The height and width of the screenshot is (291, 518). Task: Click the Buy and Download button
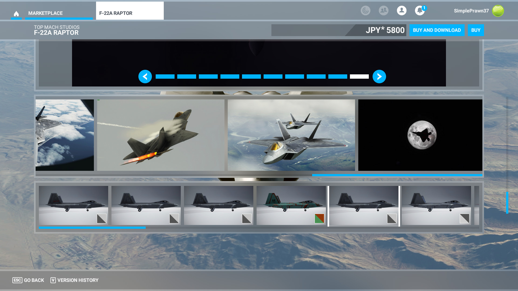pyautogui.click(x=437, y=30)
